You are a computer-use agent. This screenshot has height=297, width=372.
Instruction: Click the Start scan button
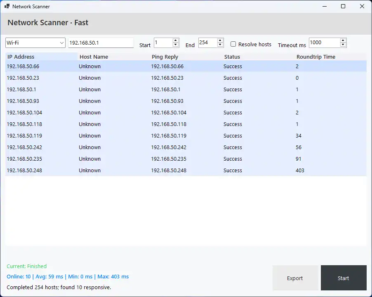(344, 278)
